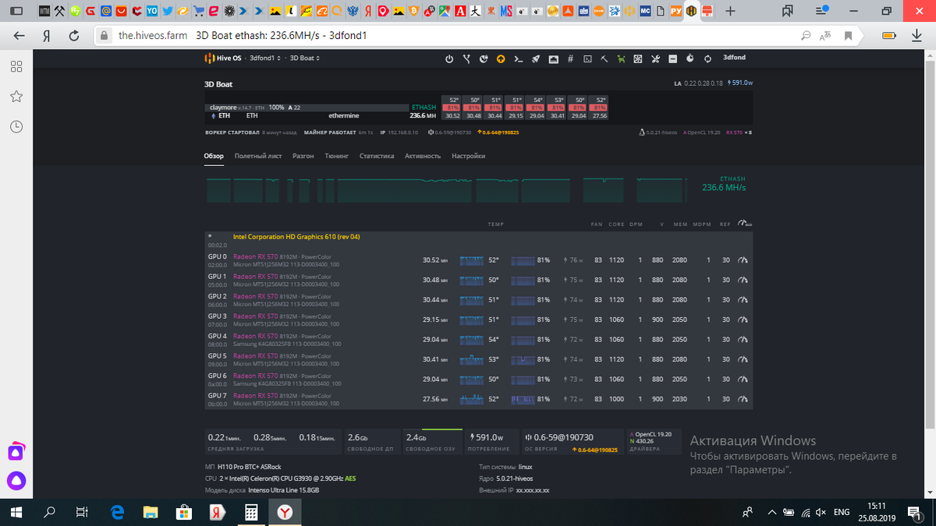This screenshot has width=936, height=526.
Task: Open the Полетный лист tab
Action: (x=258, y=156)
